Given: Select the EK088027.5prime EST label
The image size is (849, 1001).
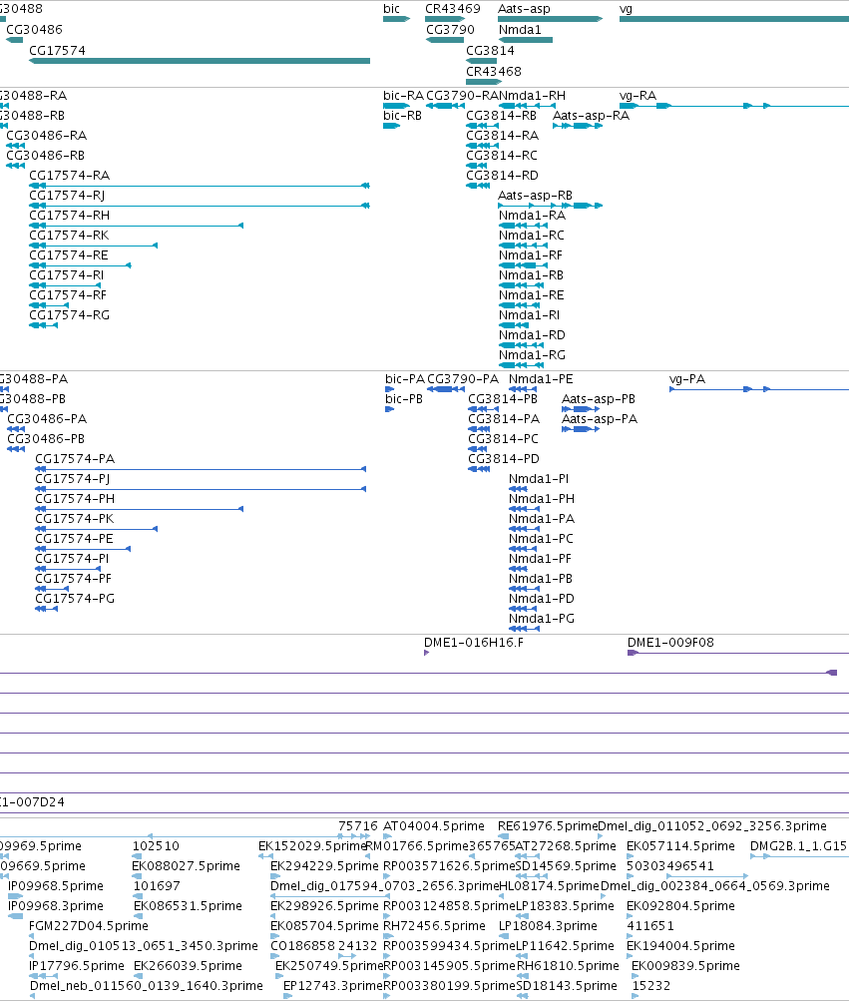Looking at the screenshot, I should point(186,866).
